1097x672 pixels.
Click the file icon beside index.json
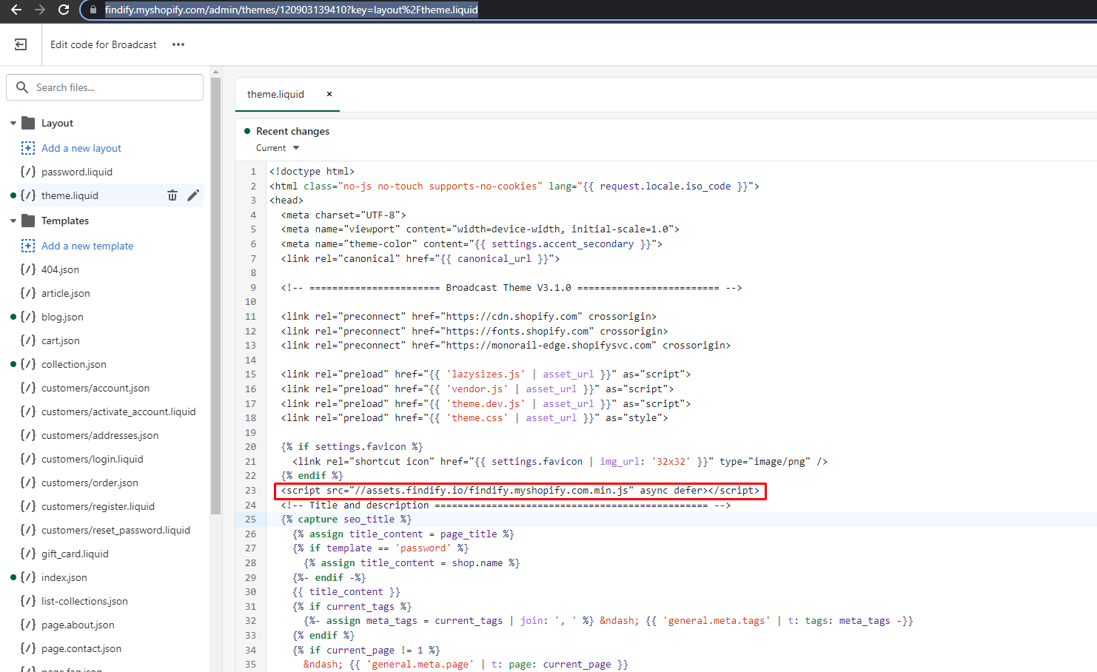click(28, 577)
